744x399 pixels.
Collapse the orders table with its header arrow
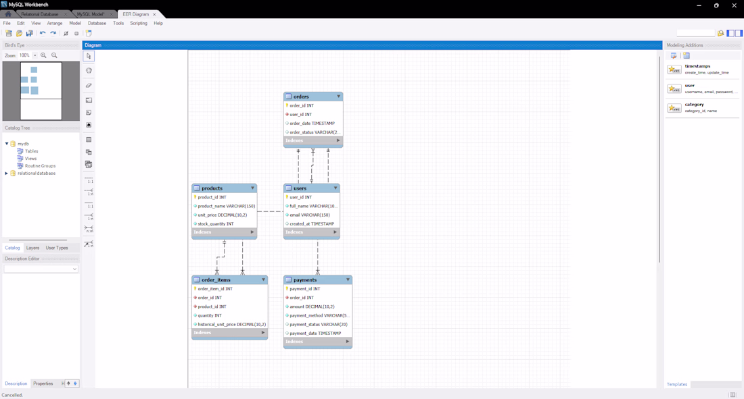tap(338, 96)
